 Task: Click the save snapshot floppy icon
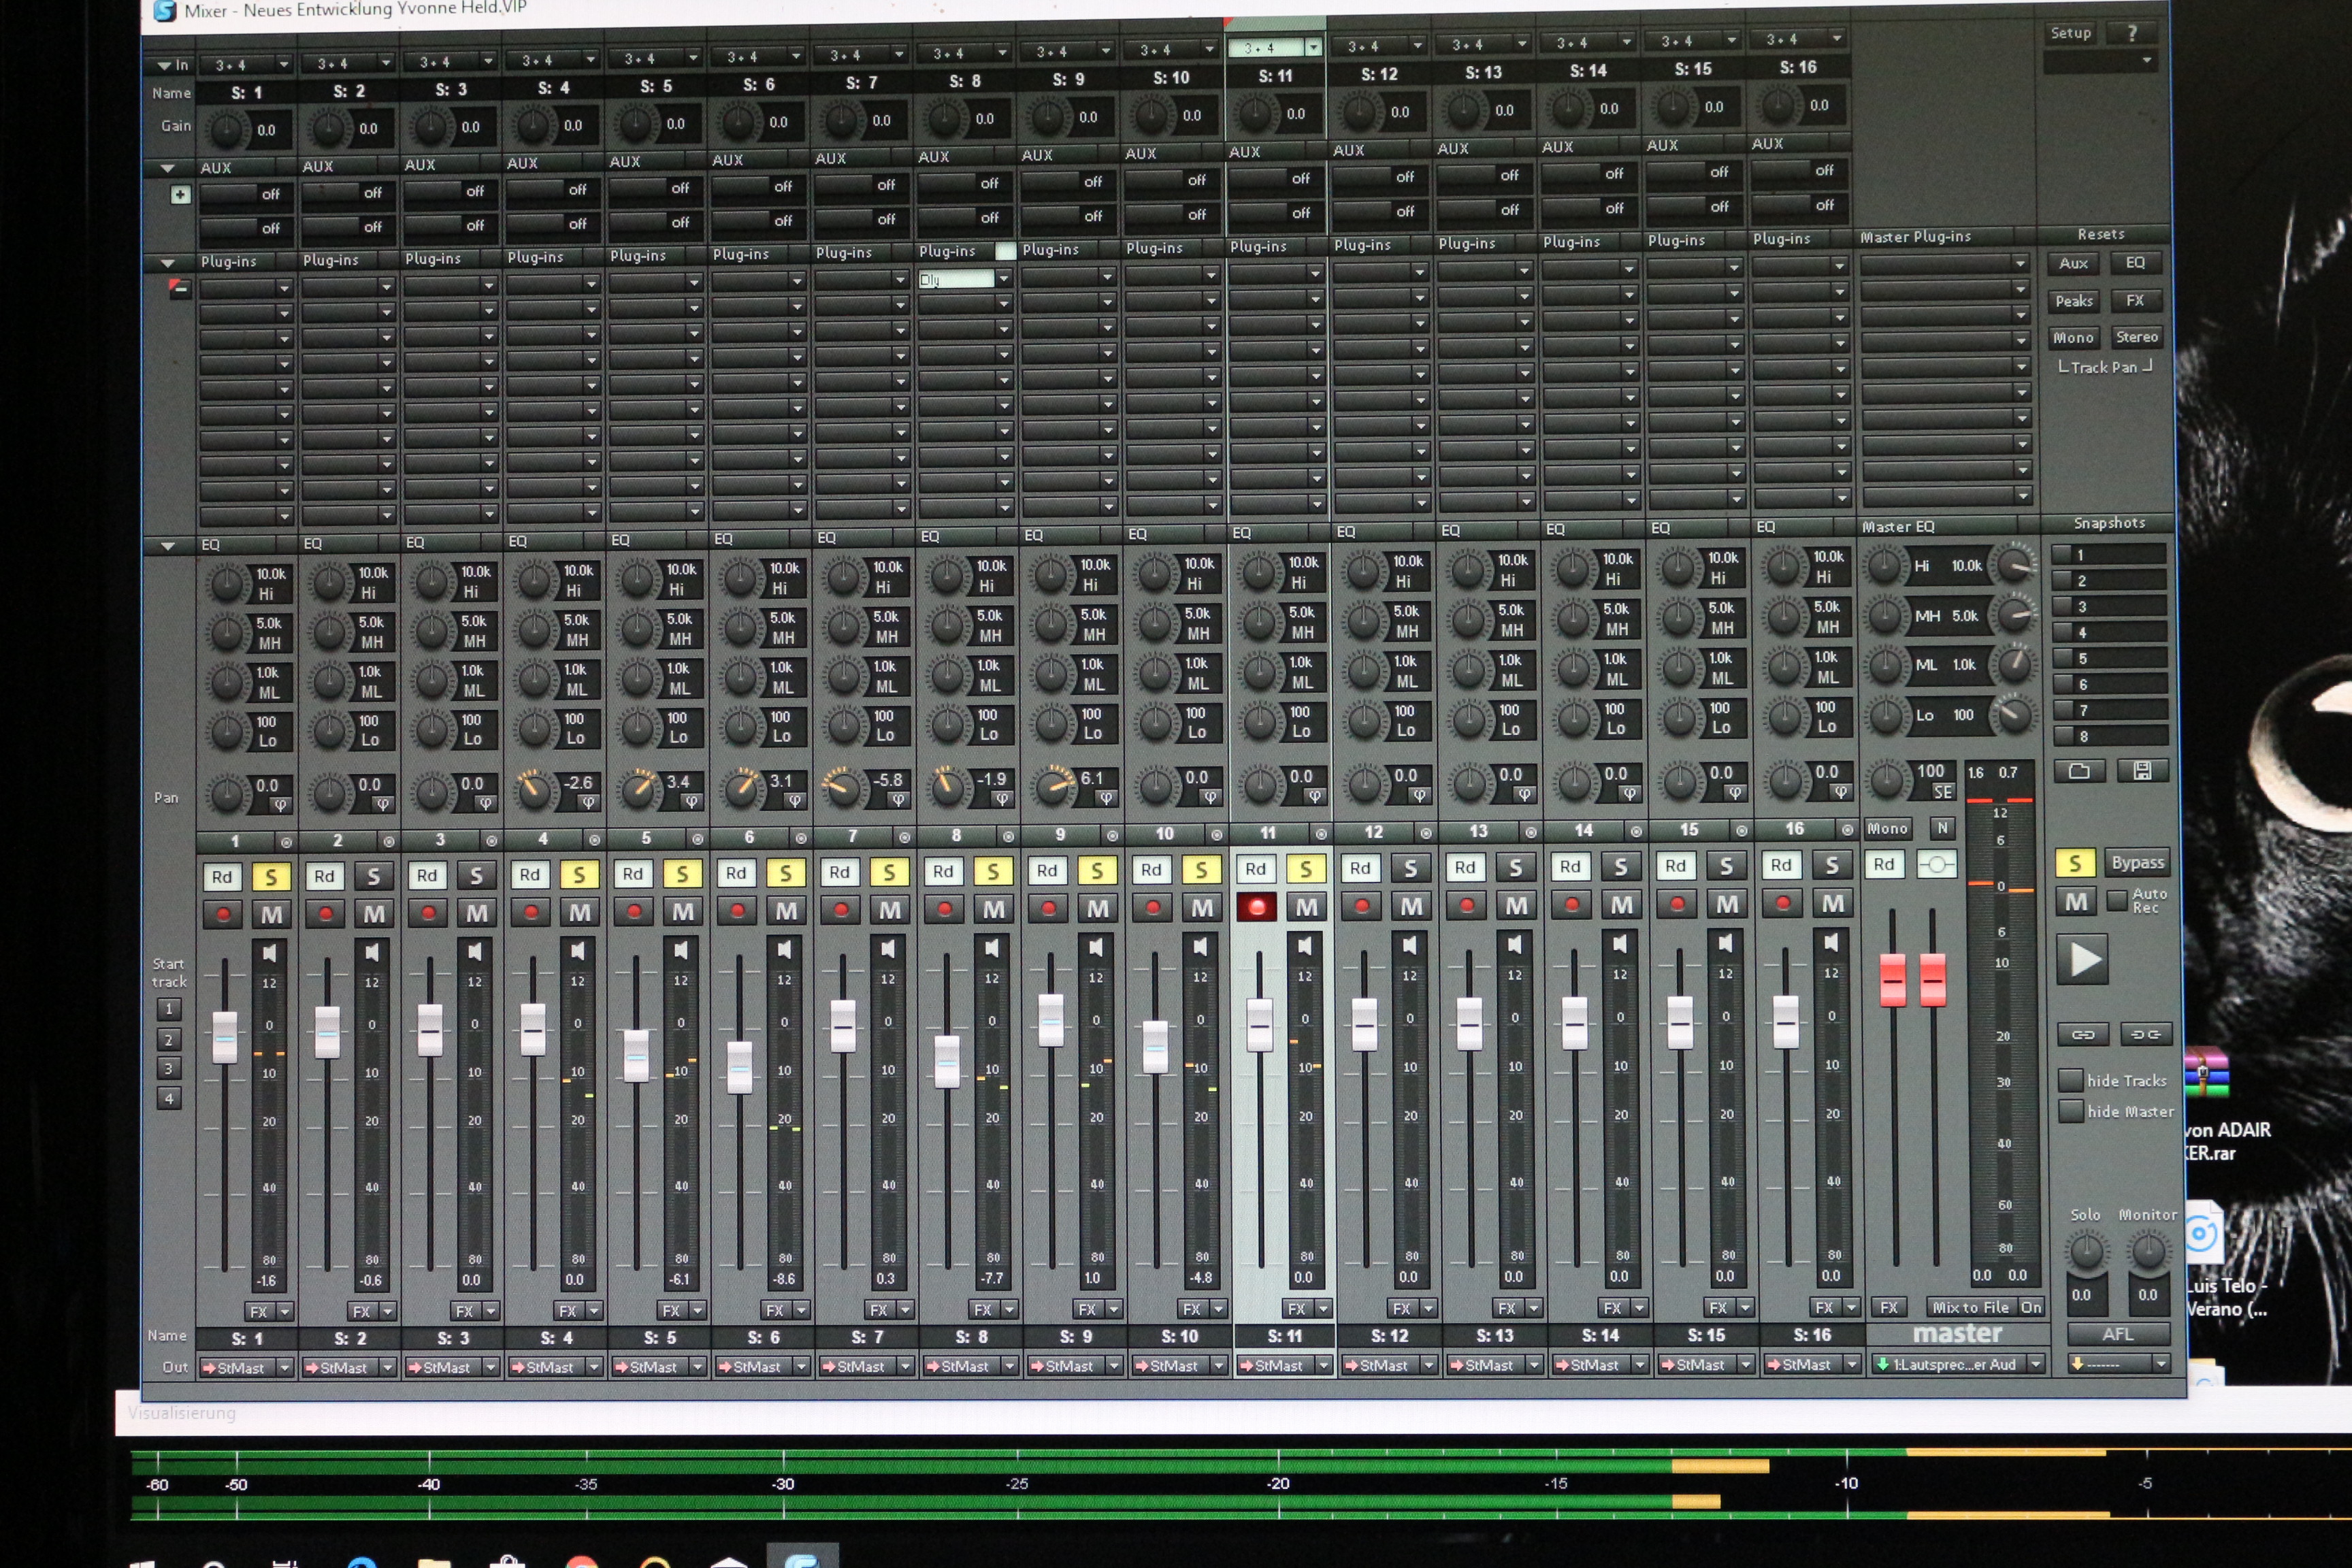(x=2142, y=770)
